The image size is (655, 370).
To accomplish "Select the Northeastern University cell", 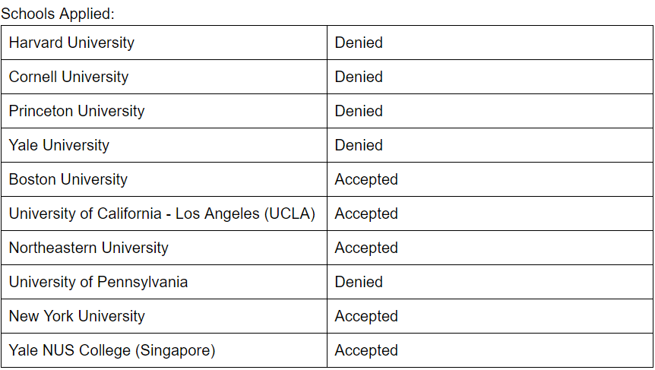I will click(89, 248).
